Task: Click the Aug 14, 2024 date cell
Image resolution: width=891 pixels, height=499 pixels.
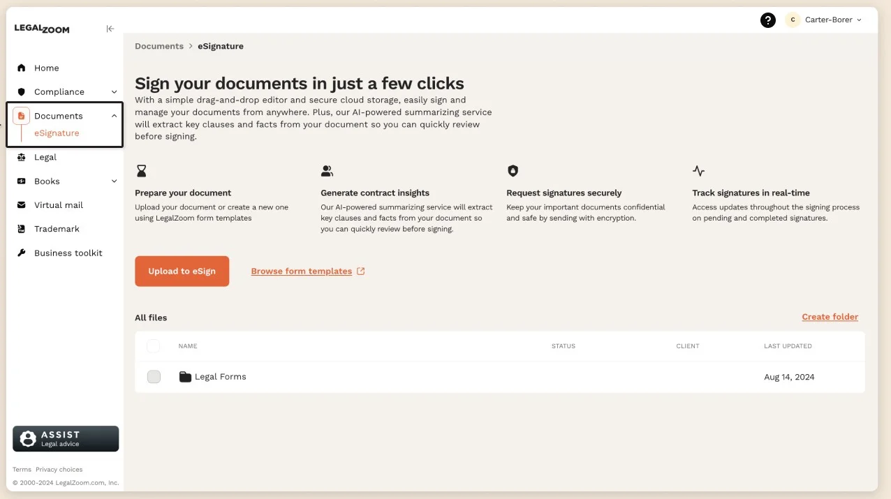Action: click(789, 377)
